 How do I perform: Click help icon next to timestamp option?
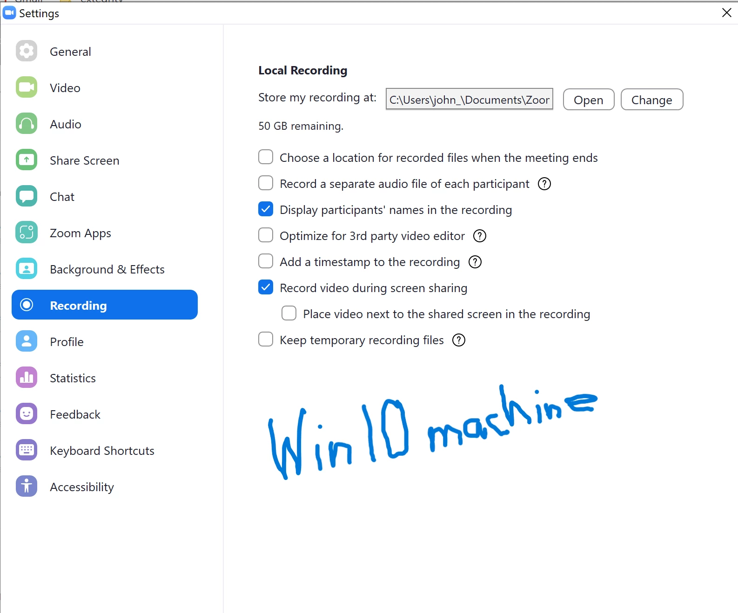pyautogui.click(x=475, y=262)
